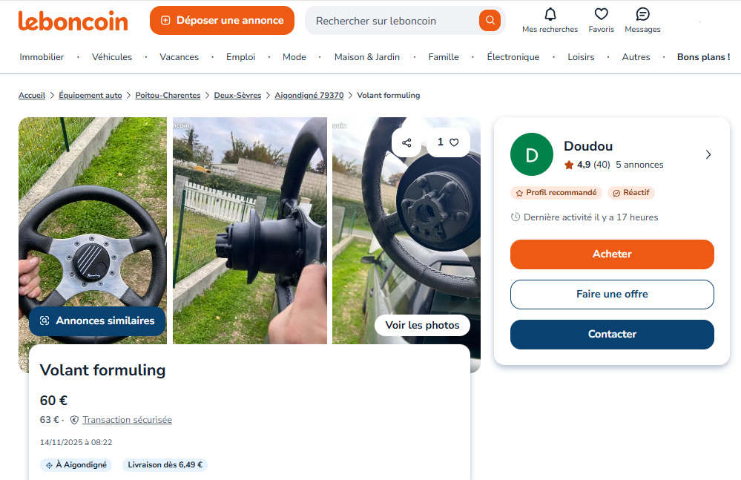
Task: Open Messages chat bubble icon
Action: pyautogui.click(x=642, y=14)
